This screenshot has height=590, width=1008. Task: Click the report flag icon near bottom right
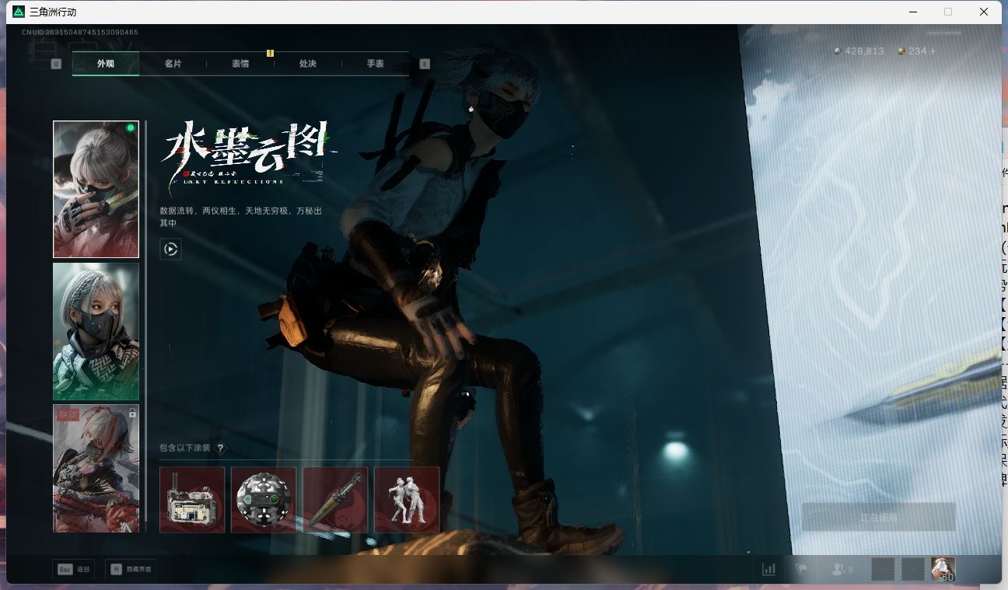(x=801, y=569)
